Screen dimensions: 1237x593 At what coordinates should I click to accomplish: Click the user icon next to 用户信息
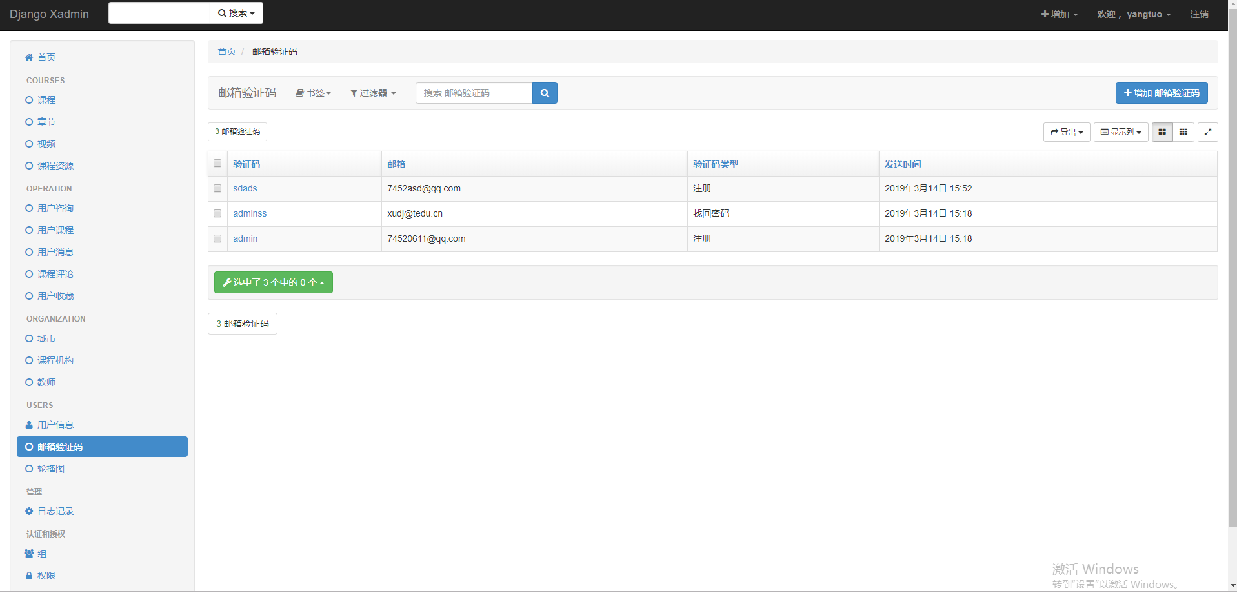(29, 425)
